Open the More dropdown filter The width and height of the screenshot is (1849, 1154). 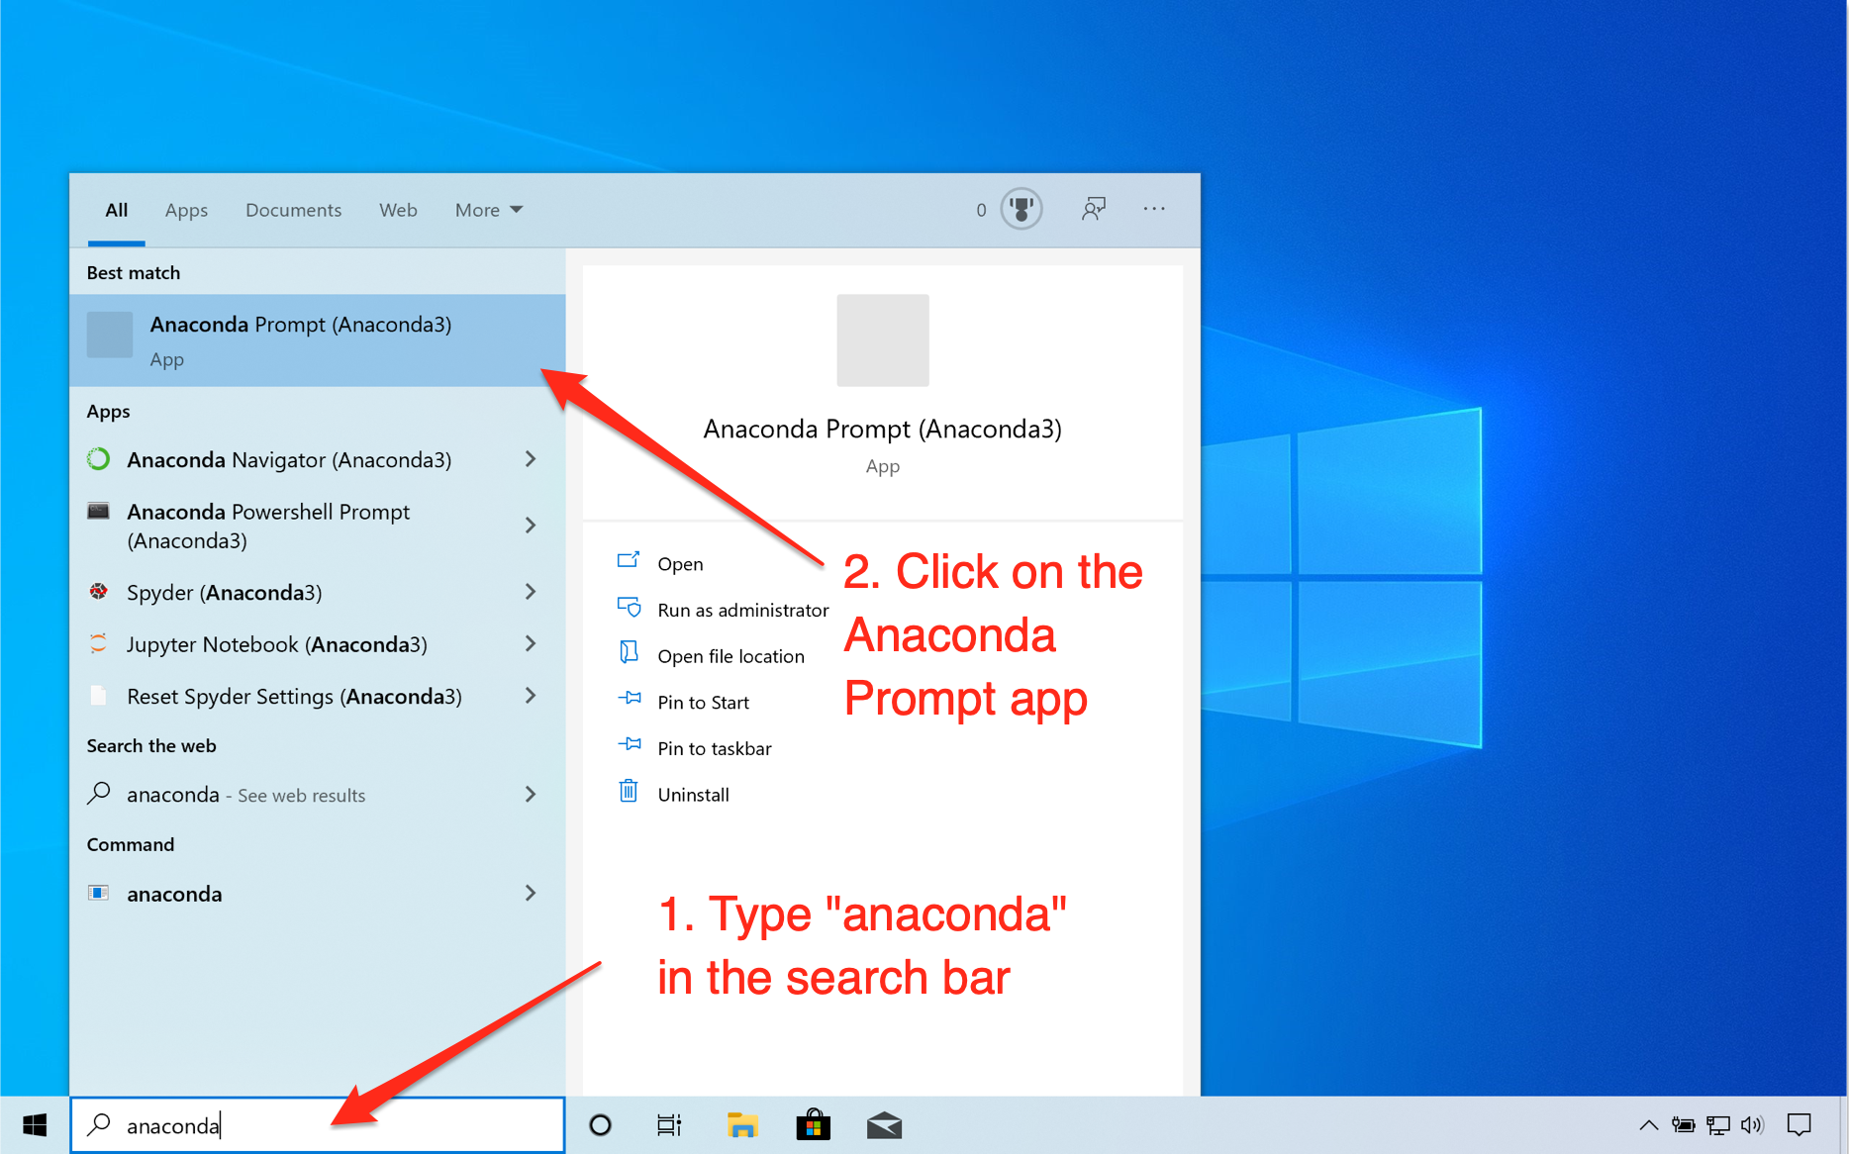pyautogui.click(x=489, y=210)
